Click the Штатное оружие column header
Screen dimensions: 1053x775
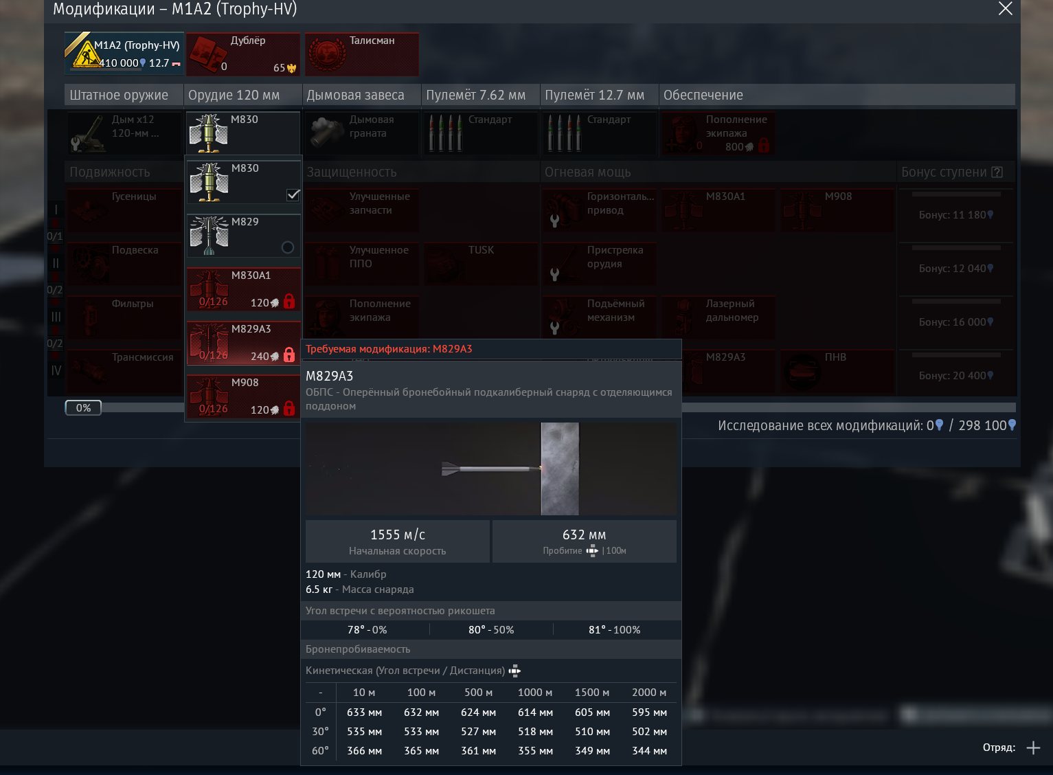pyautogui.click(x=124, y=95)
